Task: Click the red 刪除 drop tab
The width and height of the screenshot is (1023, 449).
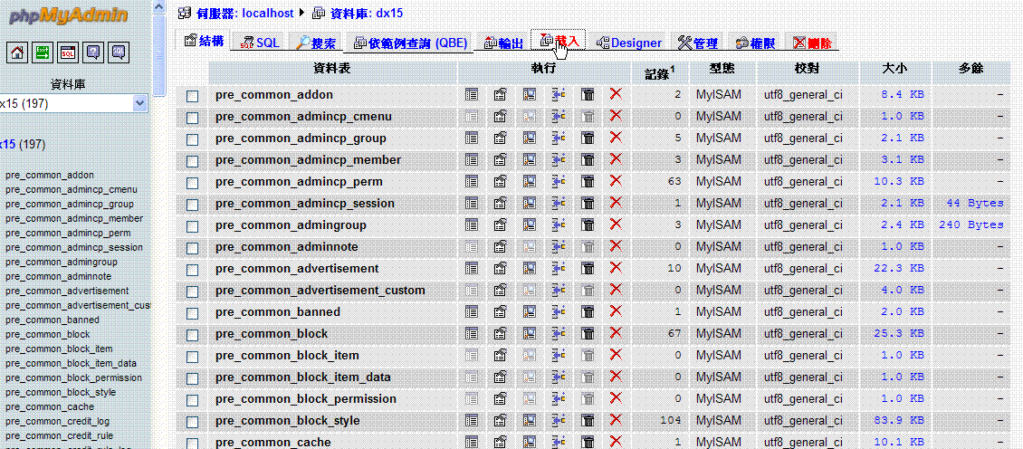Action: (x=812, y=43)
